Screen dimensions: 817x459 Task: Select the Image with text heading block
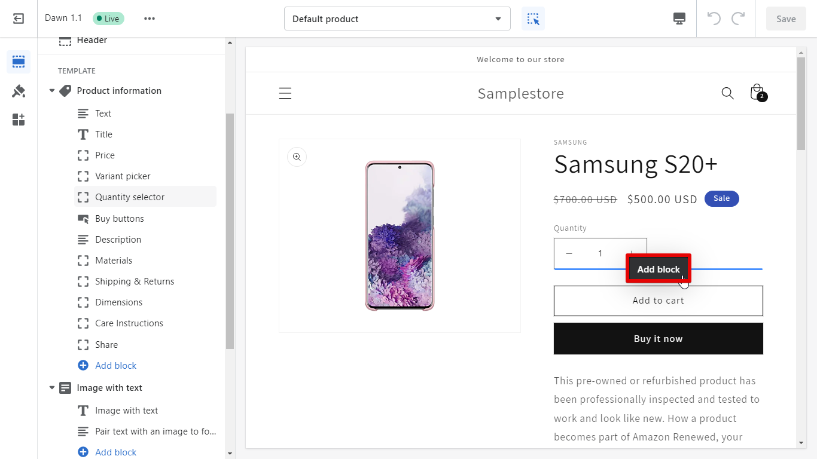click(145, 411)
